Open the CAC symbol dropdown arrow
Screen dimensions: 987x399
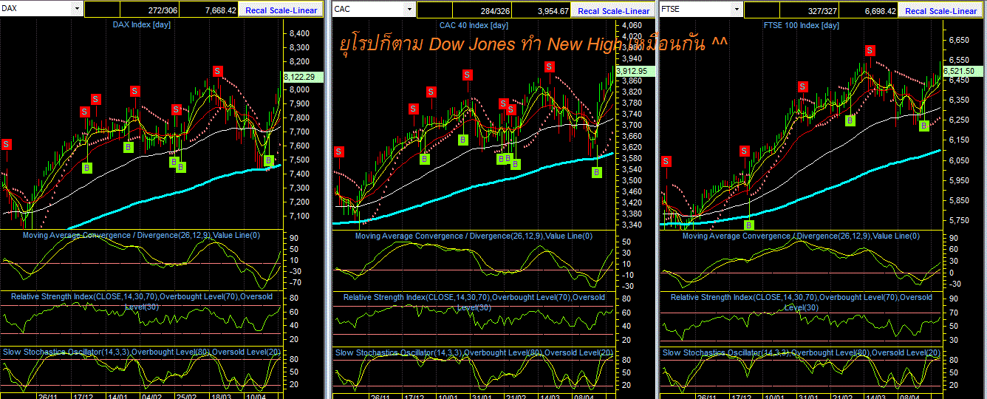pyautogui.click(x=410, y=9)
